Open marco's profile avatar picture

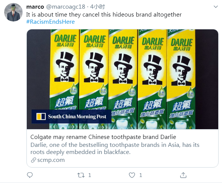[14, 12]
